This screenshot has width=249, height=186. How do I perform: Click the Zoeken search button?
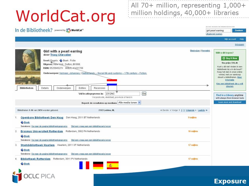239,30
